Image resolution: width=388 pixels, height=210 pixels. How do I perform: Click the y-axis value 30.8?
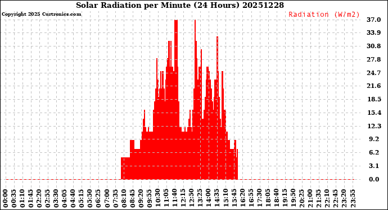(373, 46)
